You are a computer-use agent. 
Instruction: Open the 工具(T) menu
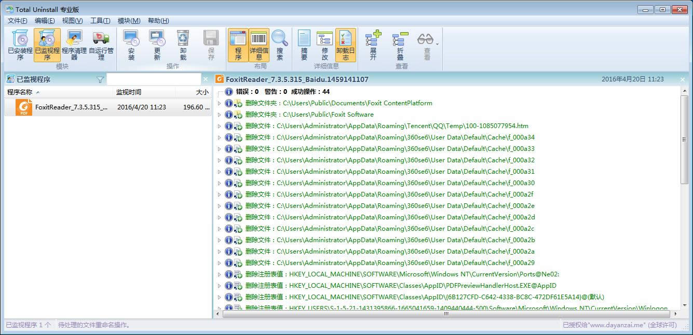(x=100, y=21)
